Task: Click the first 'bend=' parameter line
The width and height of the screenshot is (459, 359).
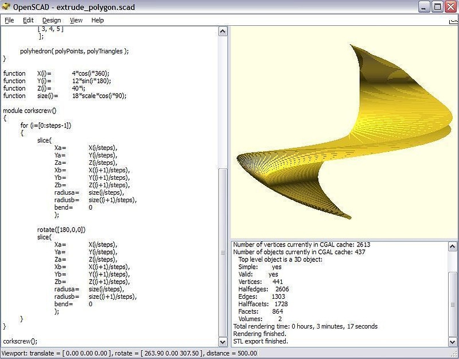Action: [x=73, y=207]
